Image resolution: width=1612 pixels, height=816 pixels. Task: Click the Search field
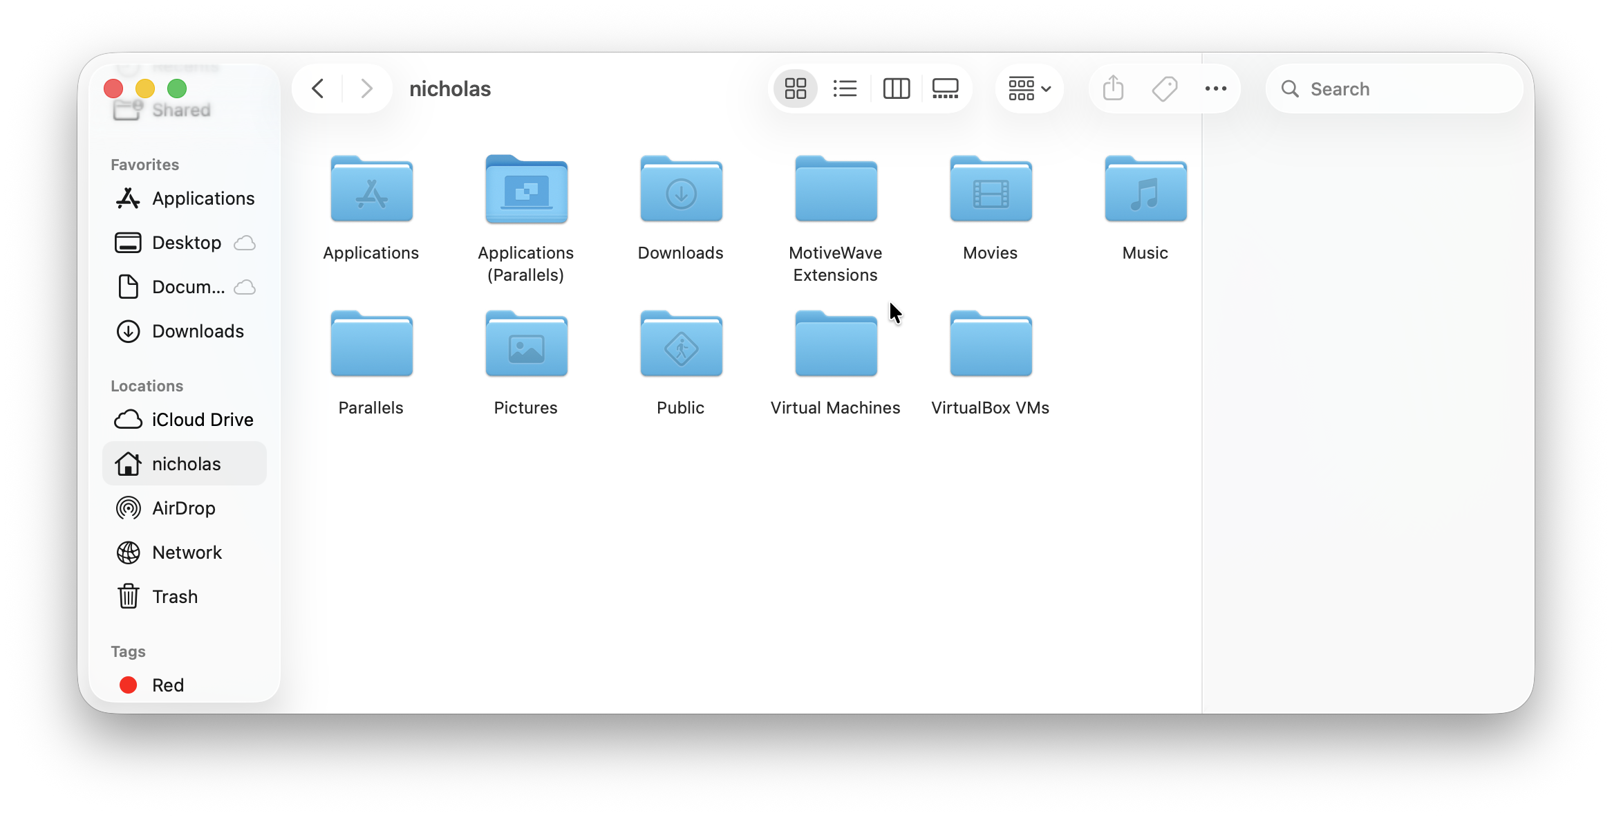tap(1394, 89)
